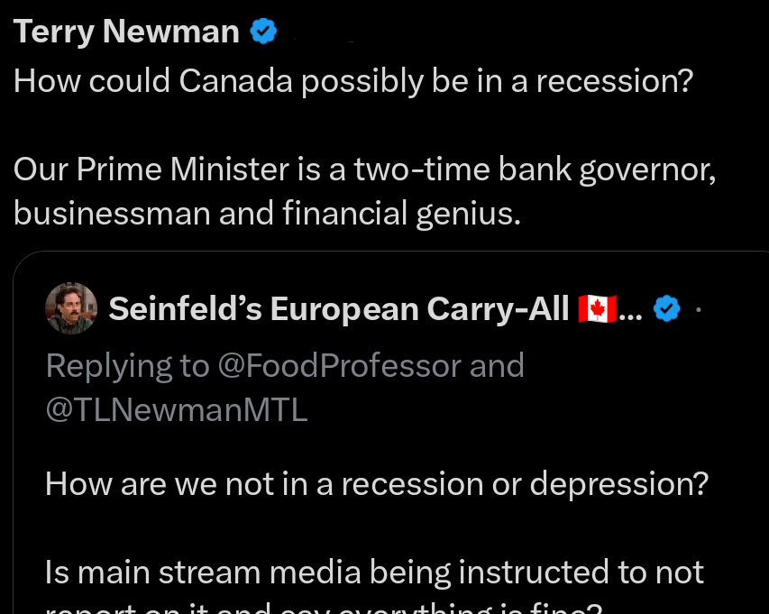Screen dimensions: 769x614
Task: Click Seinfeld's European Carry-All profile avatar
Action: [x=71, y=308]
